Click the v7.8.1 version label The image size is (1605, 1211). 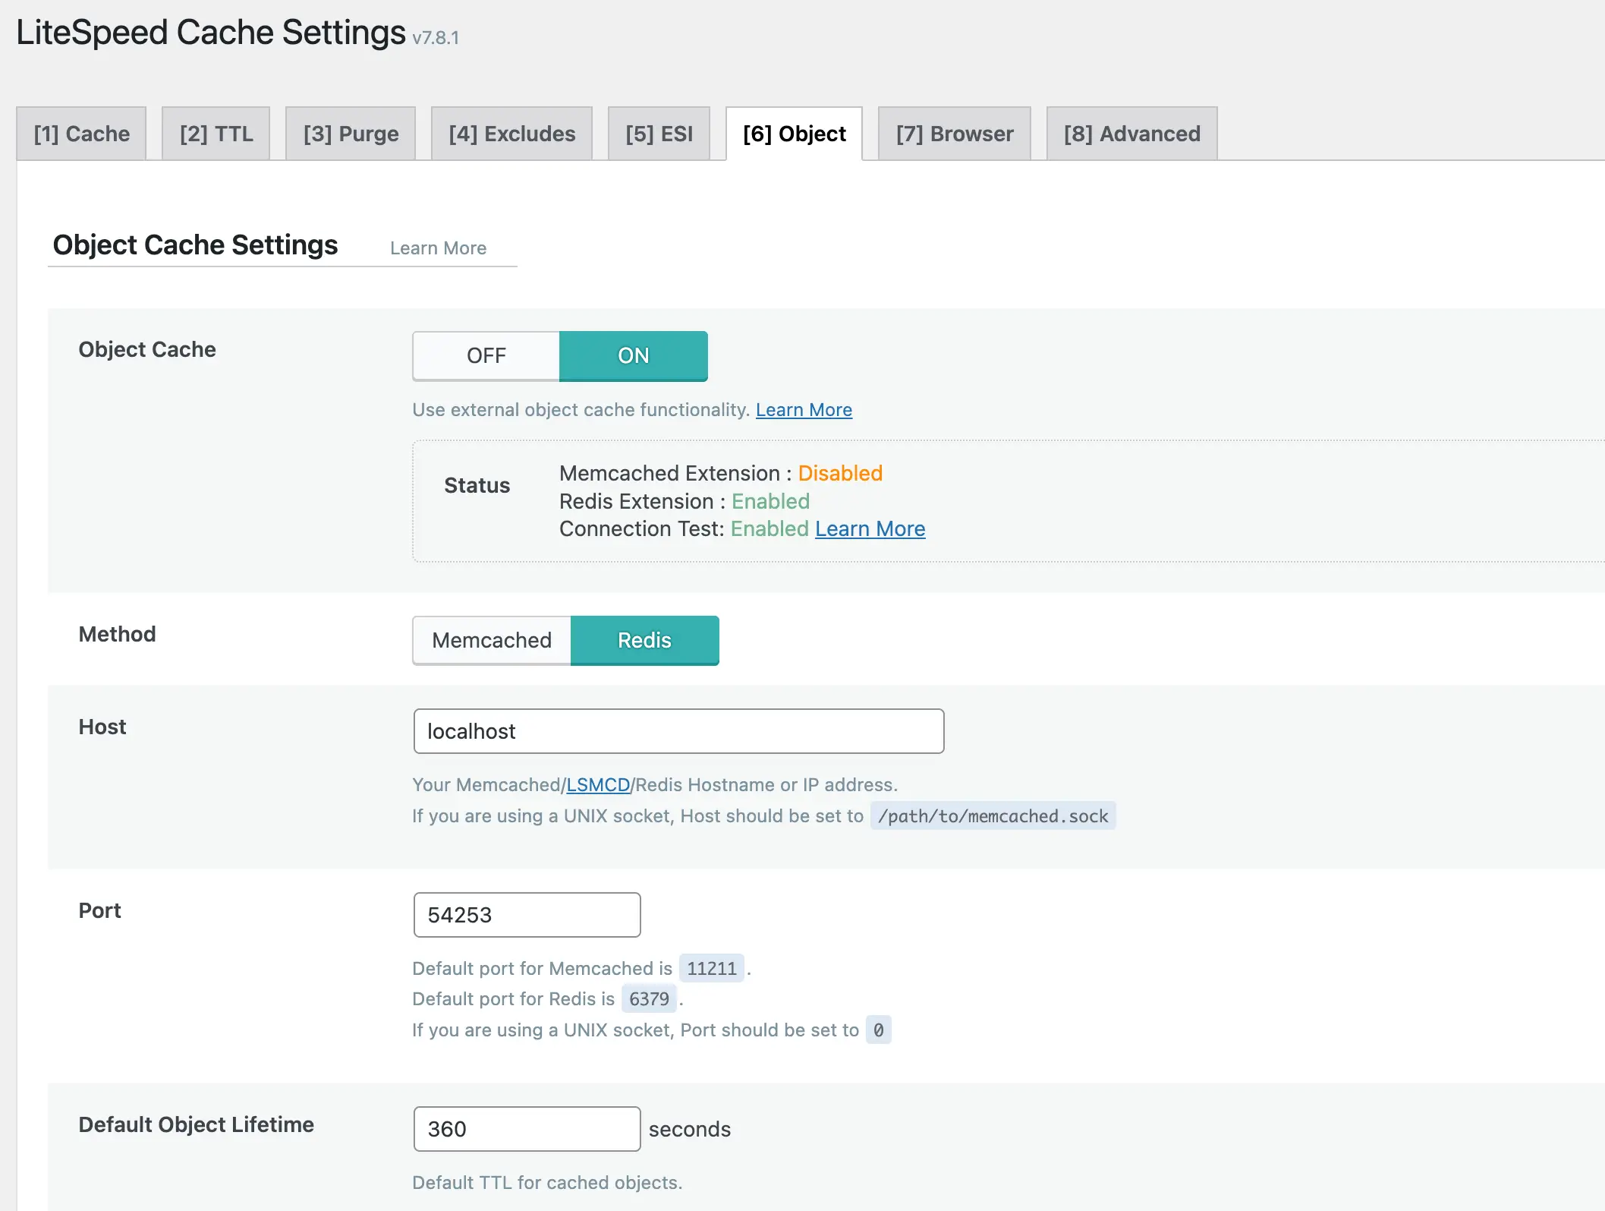[x=436, y=38]
